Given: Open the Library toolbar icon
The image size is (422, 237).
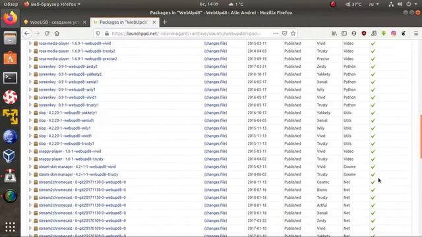Looking at the screenshot, I should [334, 34].
